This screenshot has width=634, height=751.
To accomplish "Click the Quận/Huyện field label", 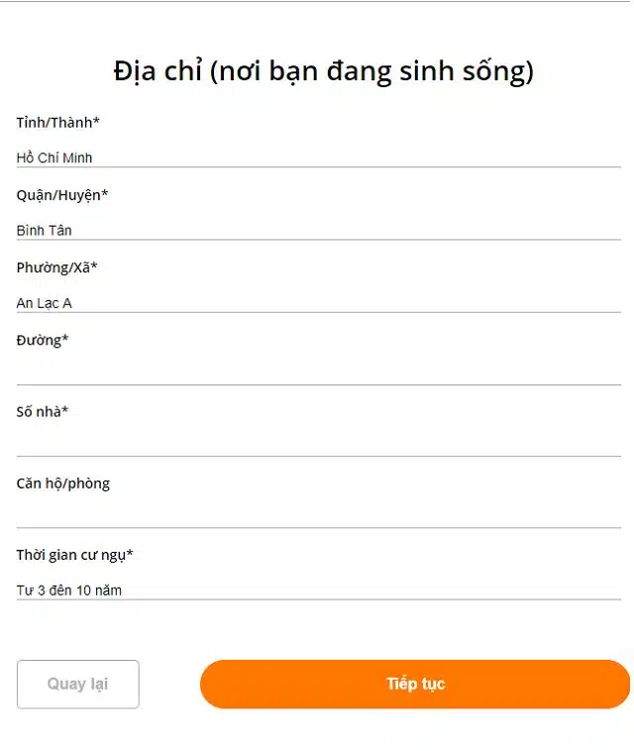I will point(58,194).
